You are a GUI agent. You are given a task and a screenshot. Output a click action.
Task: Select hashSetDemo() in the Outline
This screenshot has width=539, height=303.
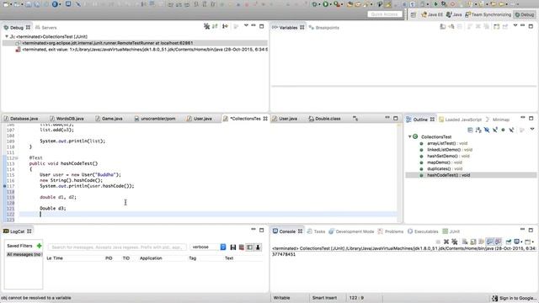(x=448, y=156)
